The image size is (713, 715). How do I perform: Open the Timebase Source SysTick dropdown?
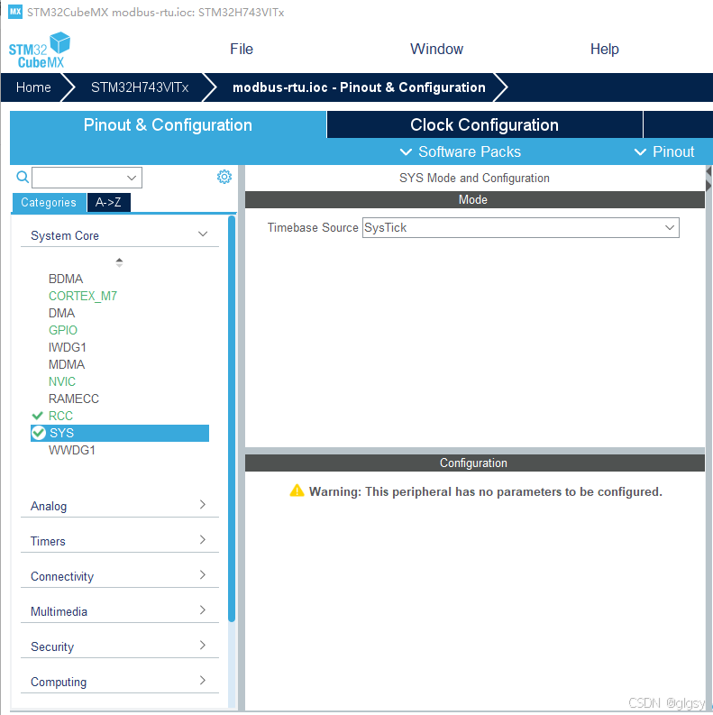tap(521, 227)
